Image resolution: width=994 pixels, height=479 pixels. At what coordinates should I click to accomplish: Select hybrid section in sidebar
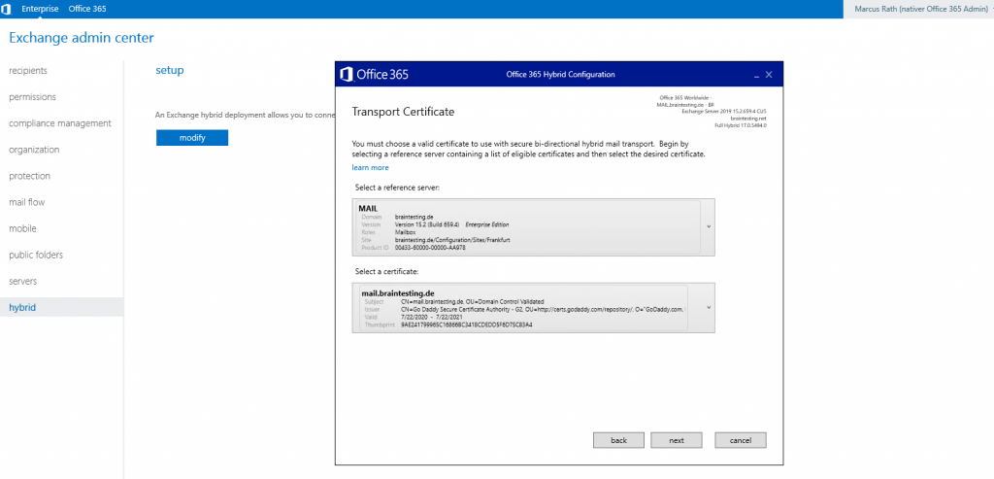tap(61, 308)
